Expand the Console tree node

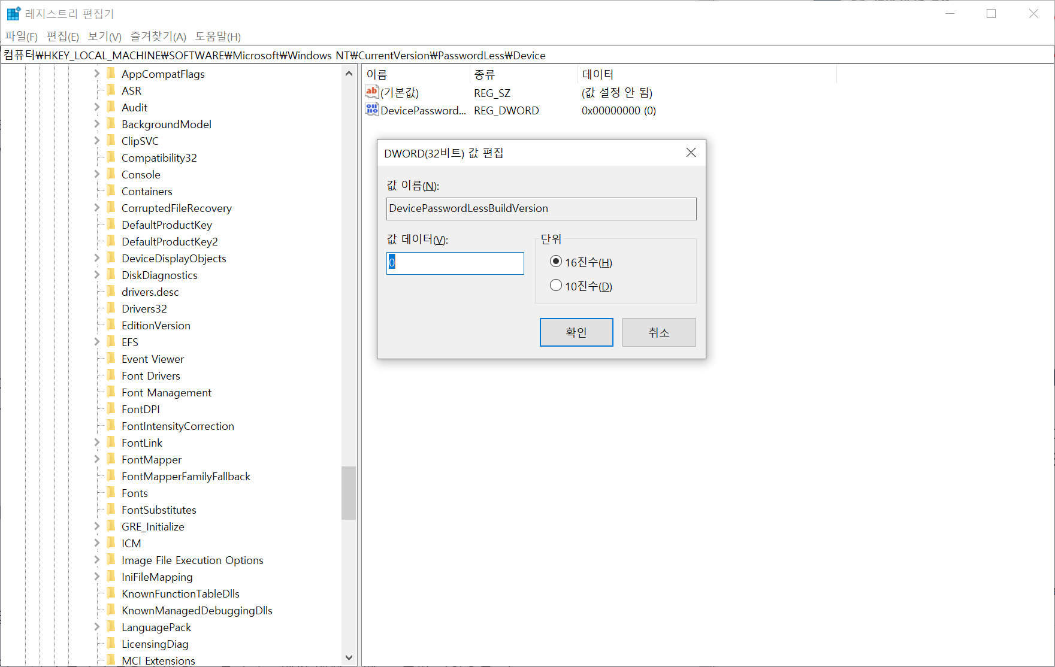point(97,174)
